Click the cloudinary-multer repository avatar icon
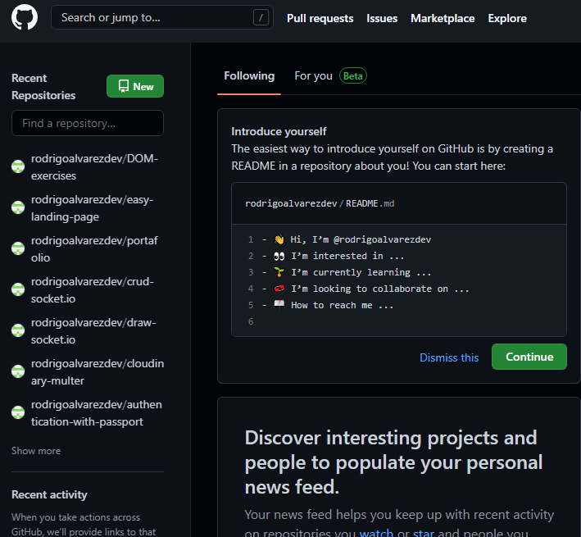581x537 pixels. [18, 371]
